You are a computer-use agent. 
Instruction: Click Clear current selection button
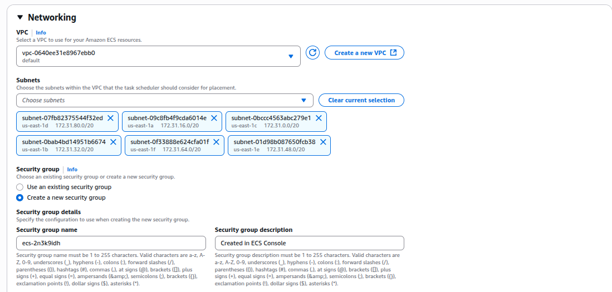pyautogui.click(x=361, y=100)
